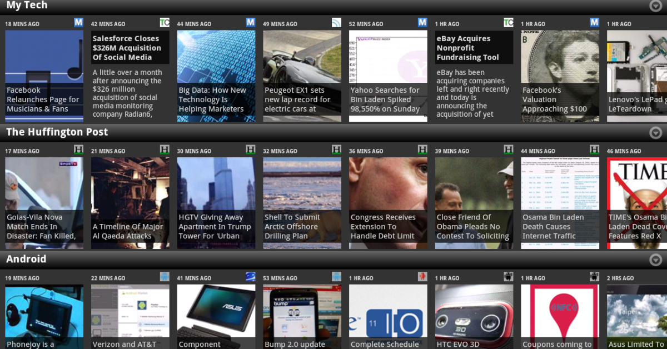Expand the My Tech section dropdown arrow
This screenshot has height=349, width=667.
click(x=655, y=6)
